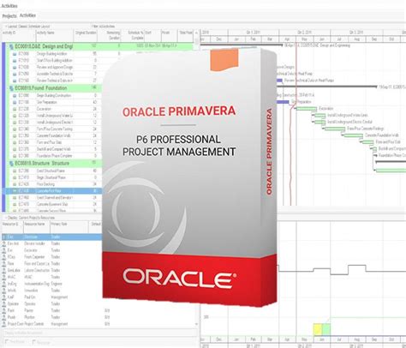The height and width of the screenshot is (348, 406).
Task: Toggle the Resource checkbox
Action: click(34, 342)
